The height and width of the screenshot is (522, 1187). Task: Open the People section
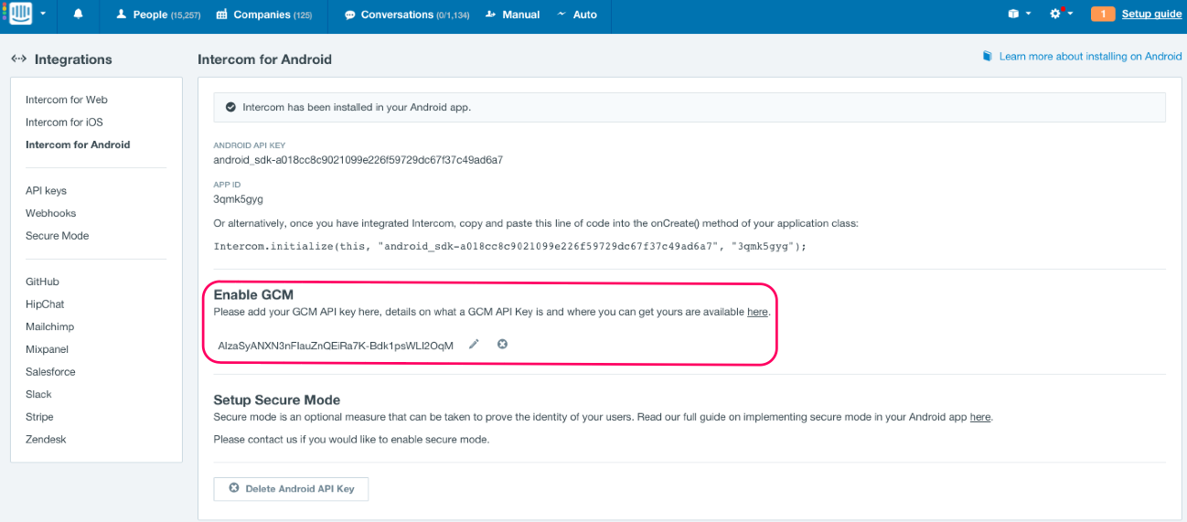[158, 15]
